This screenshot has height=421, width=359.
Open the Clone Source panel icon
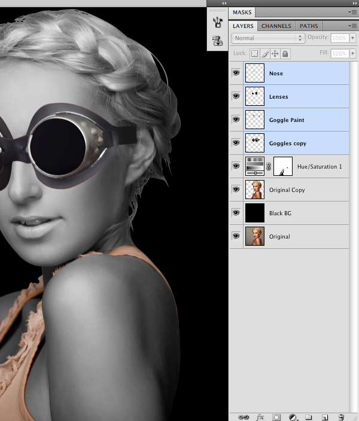217,41
